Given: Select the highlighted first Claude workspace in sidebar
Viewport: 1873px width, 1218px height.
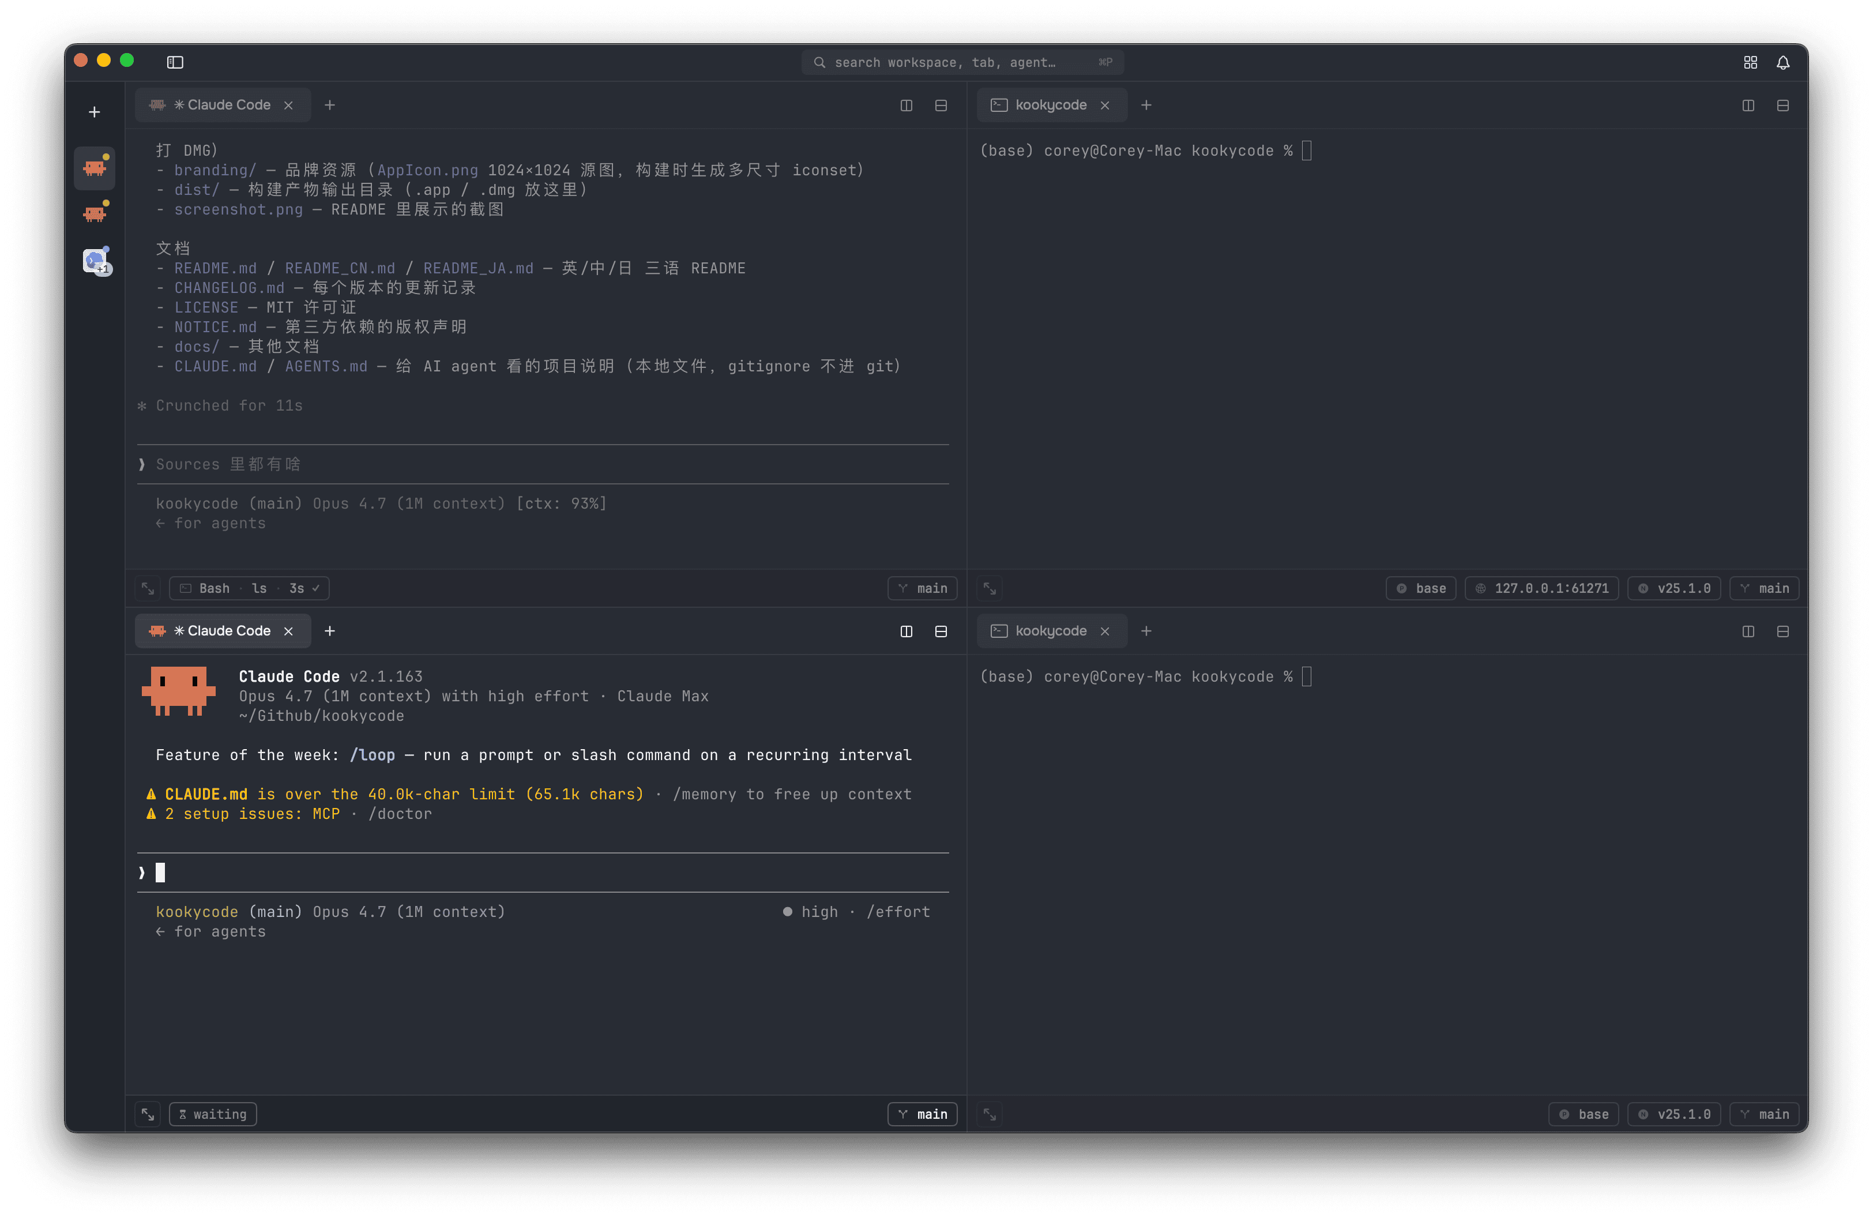Looking at the screenshot, I should tap(95, 168).
